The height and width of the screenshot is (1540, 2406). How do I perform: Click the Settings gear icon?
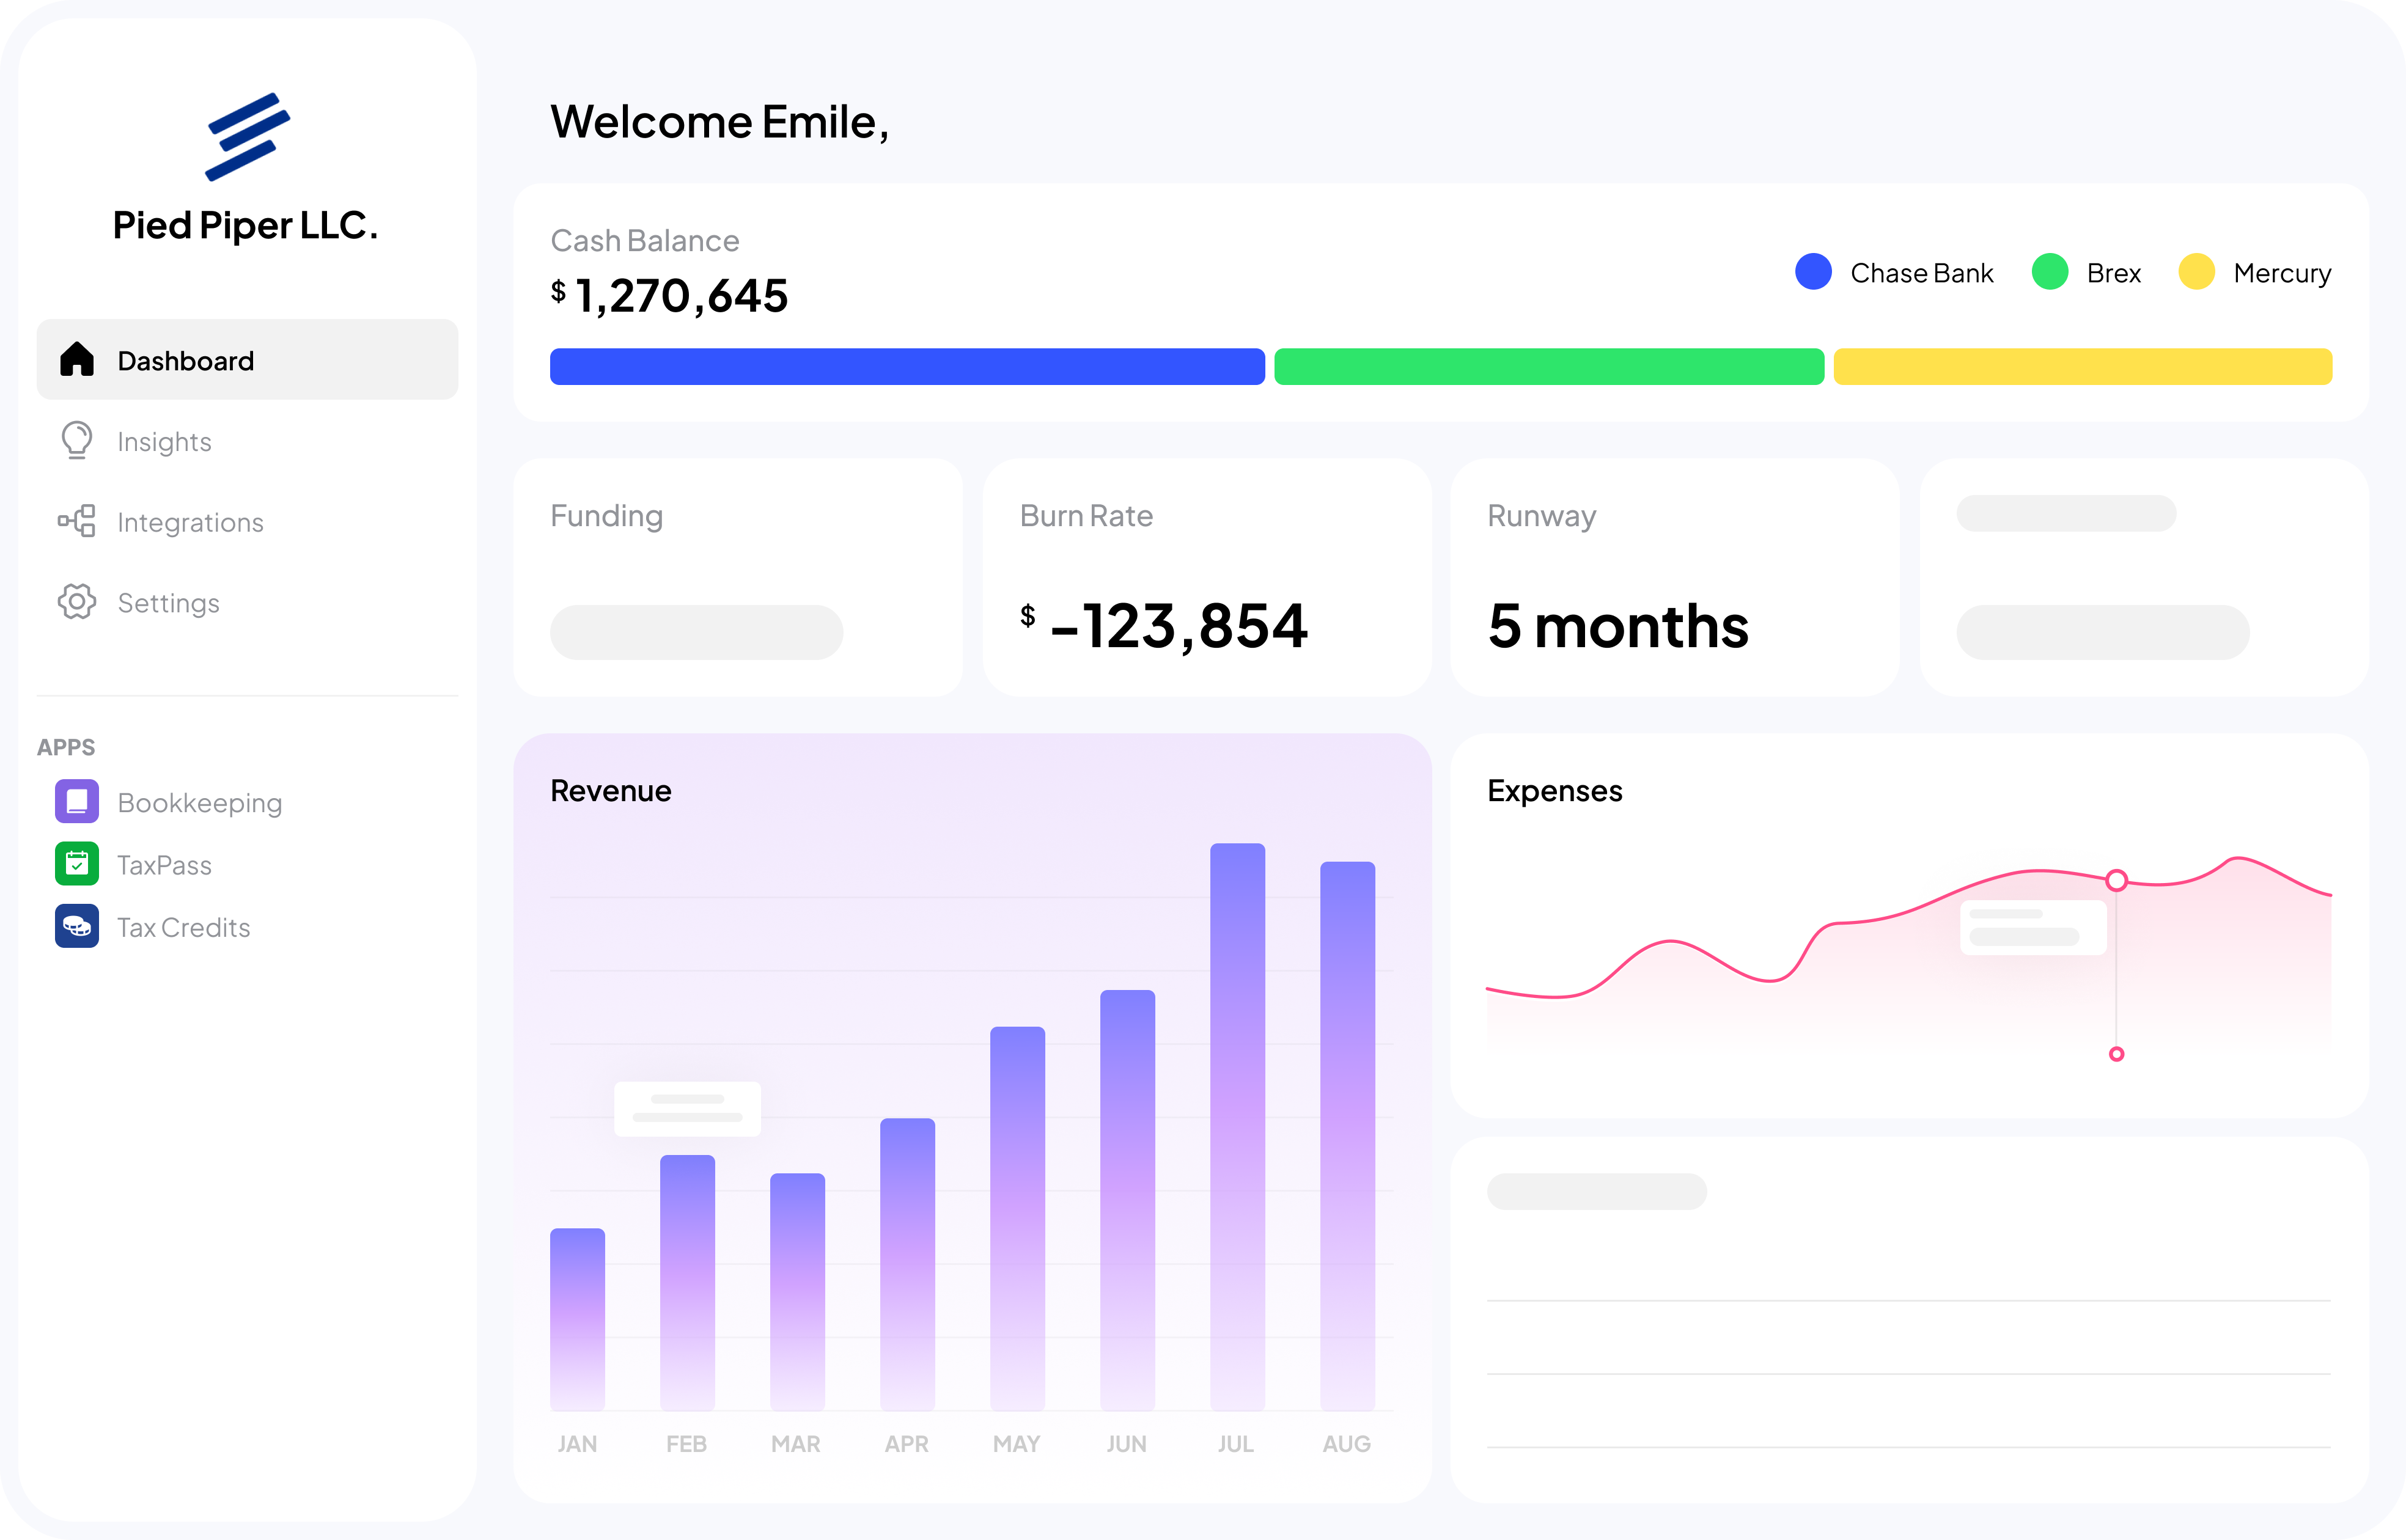[x=77, y=601]
